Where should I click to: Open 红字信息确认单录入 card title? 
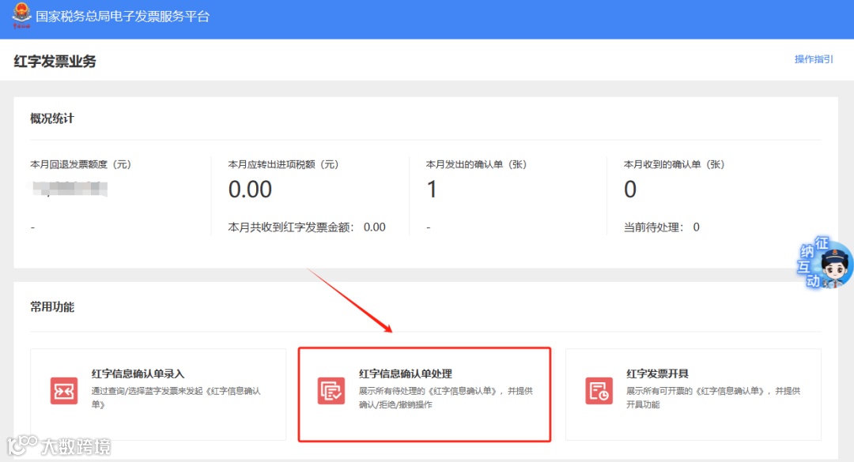pos(138,374)
